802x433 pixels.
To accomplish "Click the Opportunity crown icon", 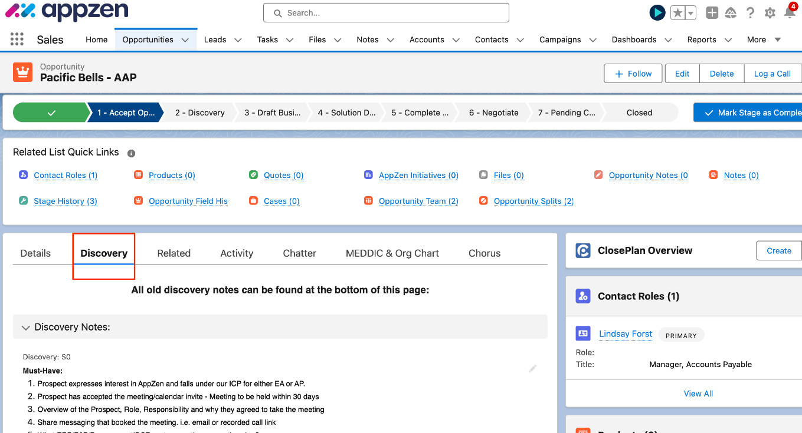I will [22, 72].
